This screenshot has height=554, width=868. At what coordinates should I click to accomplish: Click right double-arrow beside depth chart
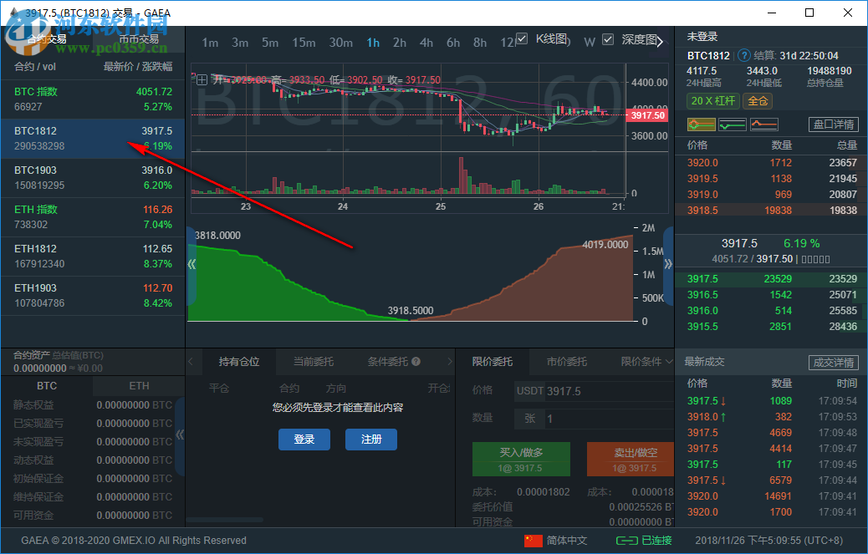[669, 264]
